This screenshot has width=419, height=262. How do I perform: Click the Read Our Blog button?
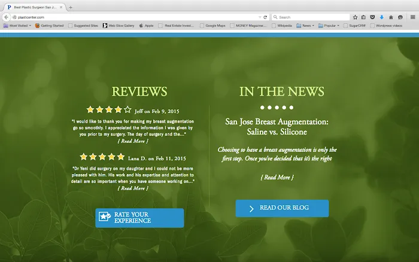click(282, 208)
